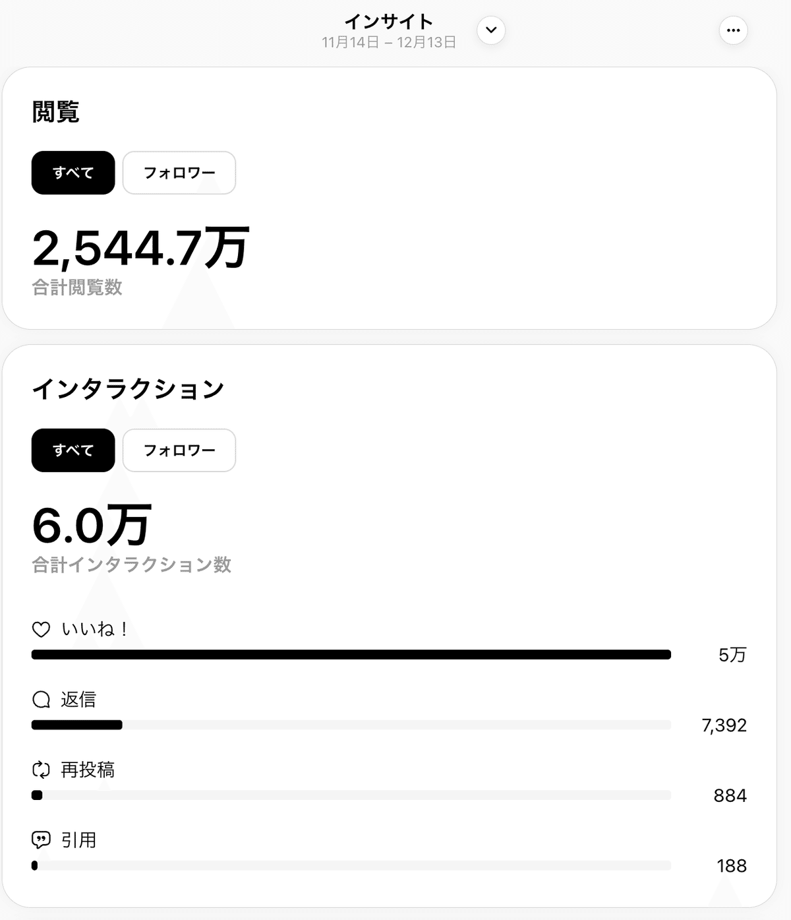Click the 2,544.7万 total views number
The width and height of the screenshot is (791, 920).
[140, 248]
